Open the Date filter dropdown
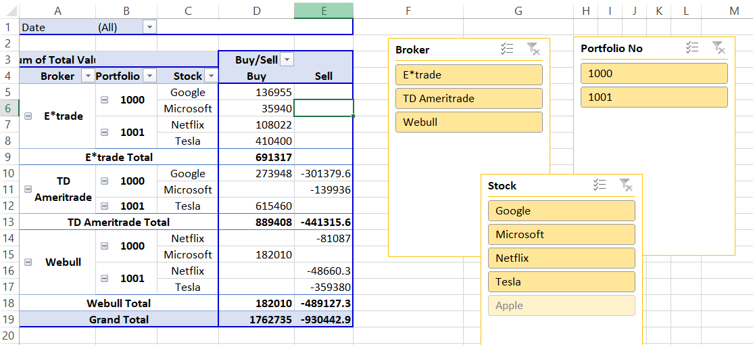The width and height of the screenshot is (753, 345). click(149, 27)
